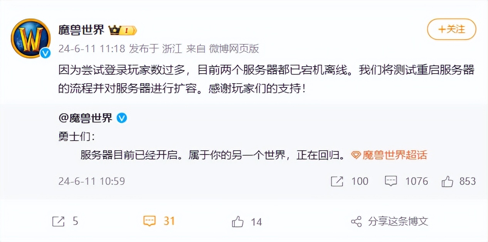Open the 魔兽世界 account name link
Screen dimensions: 488x242
81,30
